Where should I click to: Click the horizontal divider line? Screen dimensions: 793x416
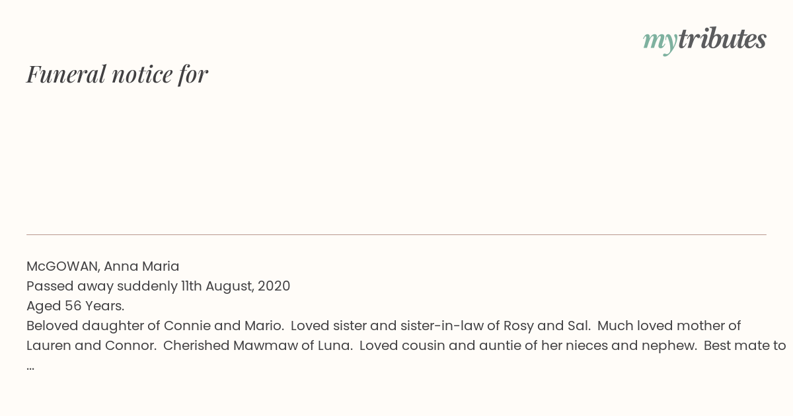point(397,234)
